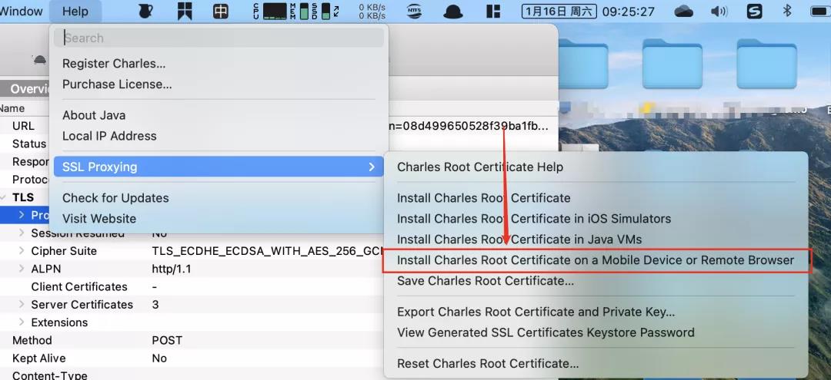This screenshot has width=831, height=380.
Task: Open the middle desktop folder
Action: point(672,64)
